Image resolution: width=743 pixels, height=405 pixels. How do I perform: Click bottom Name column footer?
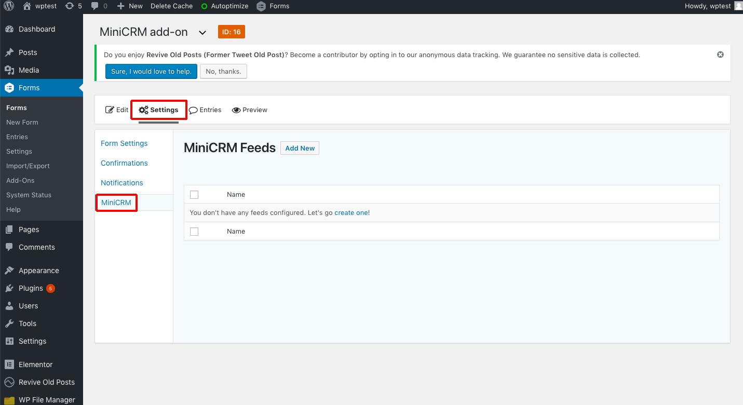tap(236, 231)
